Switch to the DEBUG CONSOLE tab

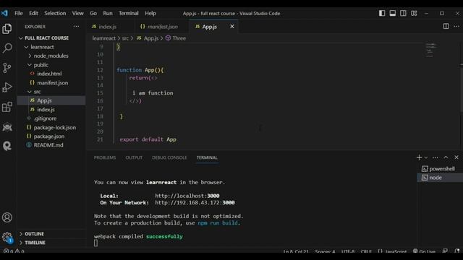point(169,157)
